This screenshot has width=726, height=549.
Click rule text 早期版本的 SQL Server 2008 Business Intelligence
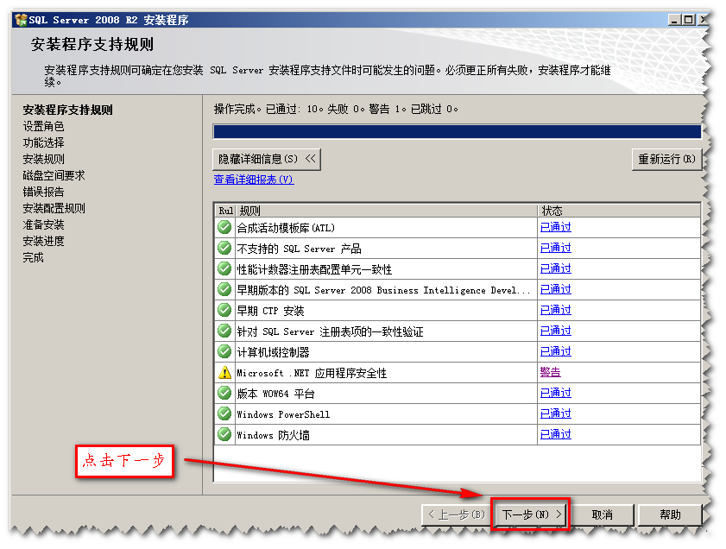[383, 290]
